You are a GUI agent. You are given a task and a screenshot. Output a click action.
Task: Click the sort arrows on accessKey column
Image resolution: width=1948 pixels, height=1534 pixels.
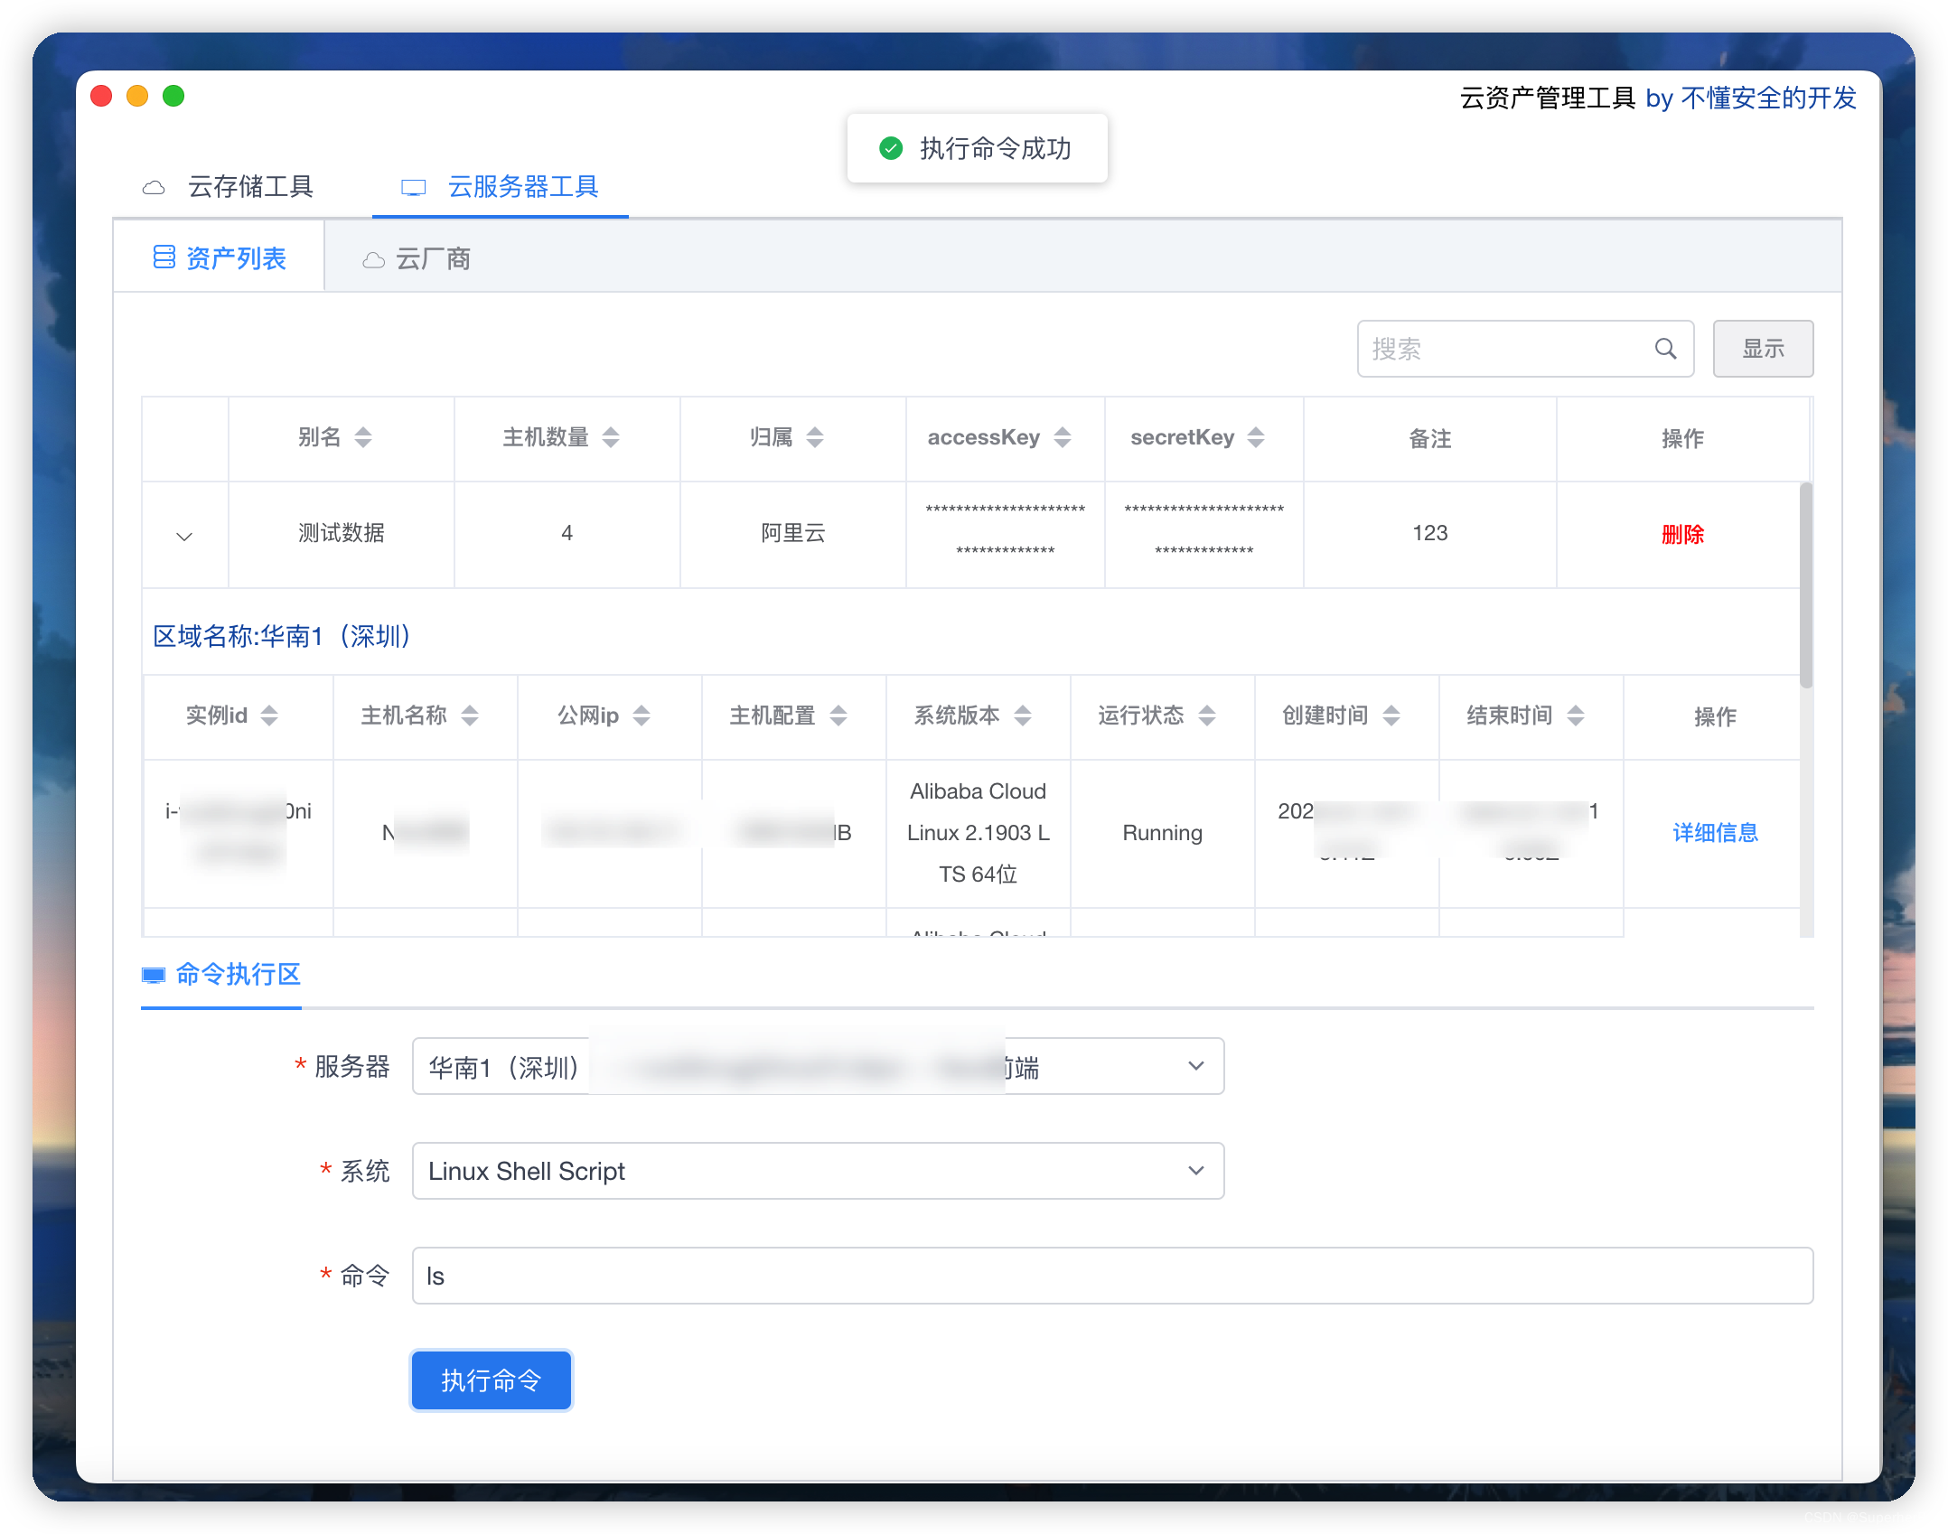pyautogui.click(x=1066, y=437)
